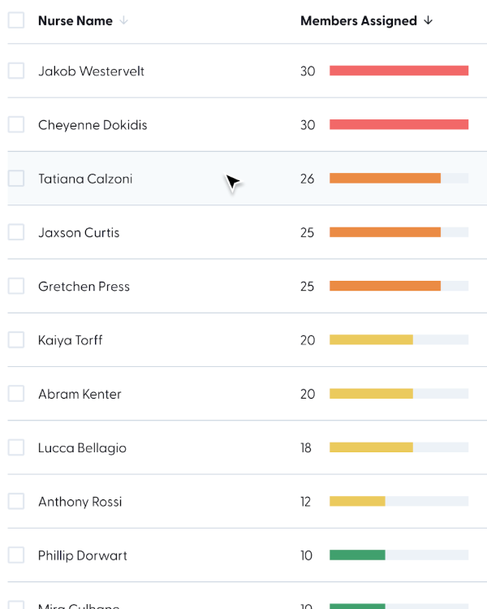Click Jakob Westervelt's red capacity bar

tap(399, 71)
